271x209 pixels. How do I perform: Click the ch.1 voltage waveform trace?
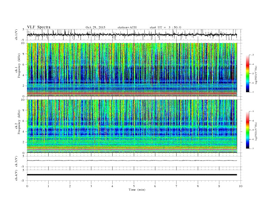click(132, 34)
